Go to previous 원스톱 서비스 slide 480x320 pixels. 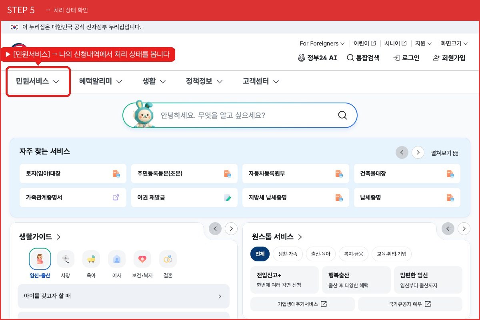pos(448,229)
